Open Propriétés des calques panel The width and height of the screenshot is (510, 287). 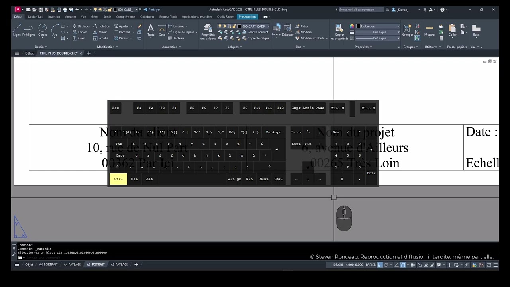208,32
